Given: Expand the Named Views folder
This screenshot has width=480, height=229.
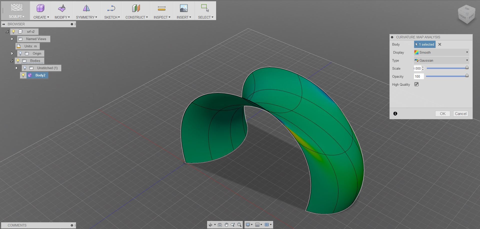Looking at the screenshot, I should 12,39.
